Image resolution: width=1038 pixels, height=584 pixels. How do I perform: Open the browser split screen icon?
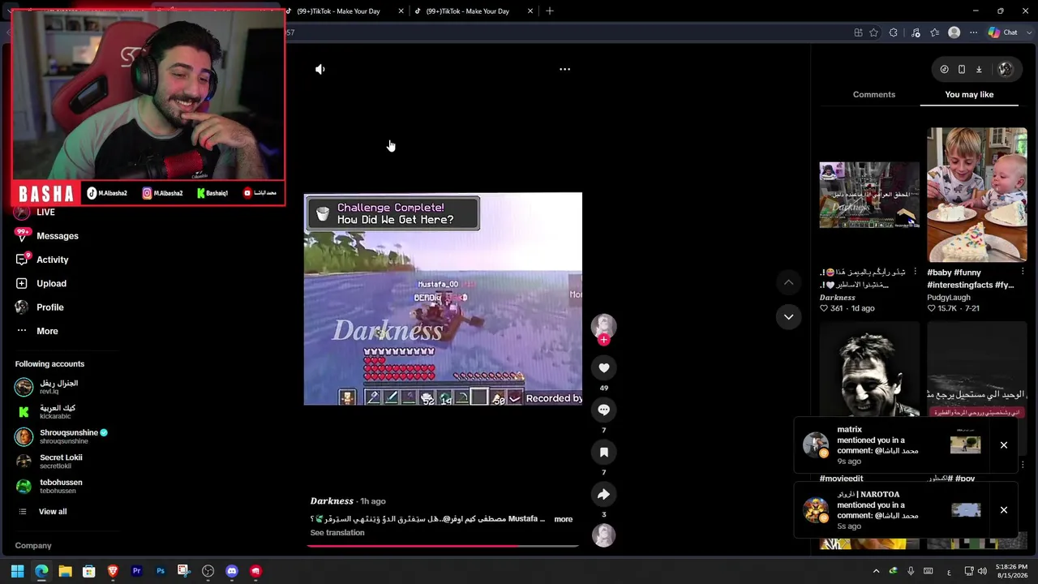coord(858,33)
